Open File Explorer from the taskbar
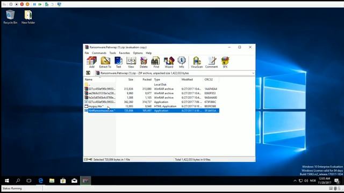Screen dimensions: 344x193 52,181
